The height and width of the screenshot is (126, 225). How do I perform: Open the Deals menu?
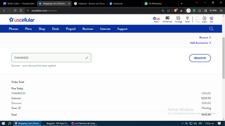tap(56, 29)
